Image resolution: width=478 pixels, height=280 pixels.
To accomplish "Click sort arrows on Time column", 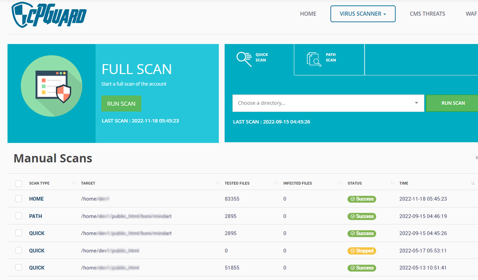I will tap(472, 183).
